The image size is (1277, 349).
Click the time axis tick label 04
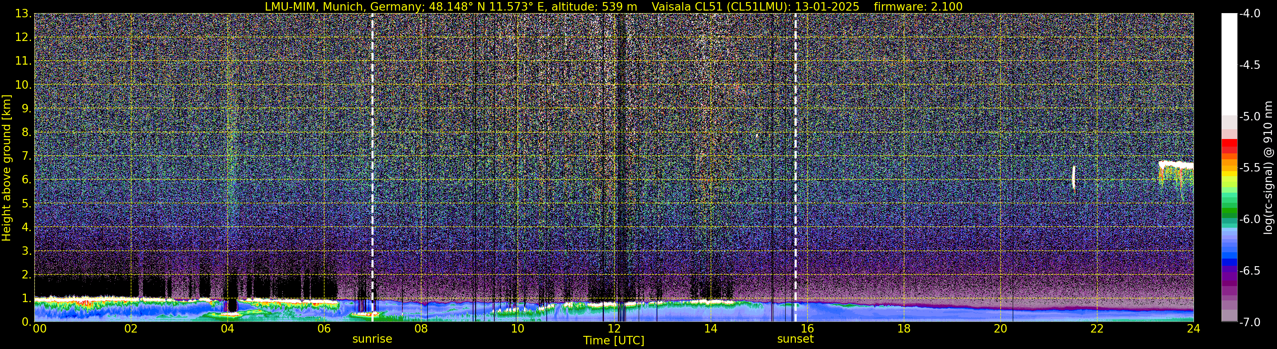227,329
